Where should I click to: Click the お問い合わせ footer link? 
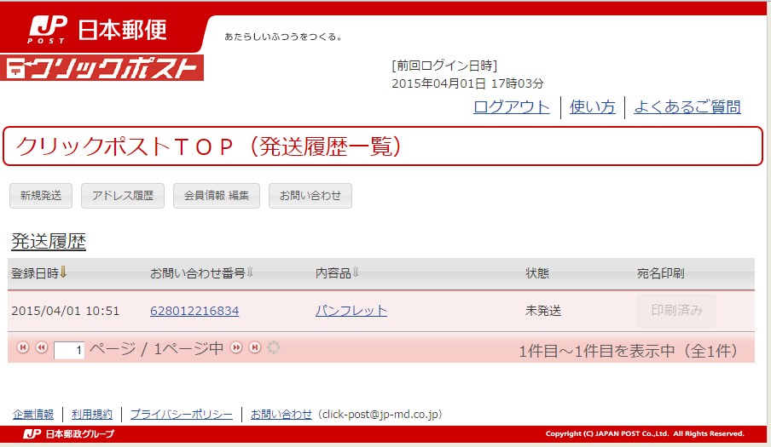[x=281, y=415]
